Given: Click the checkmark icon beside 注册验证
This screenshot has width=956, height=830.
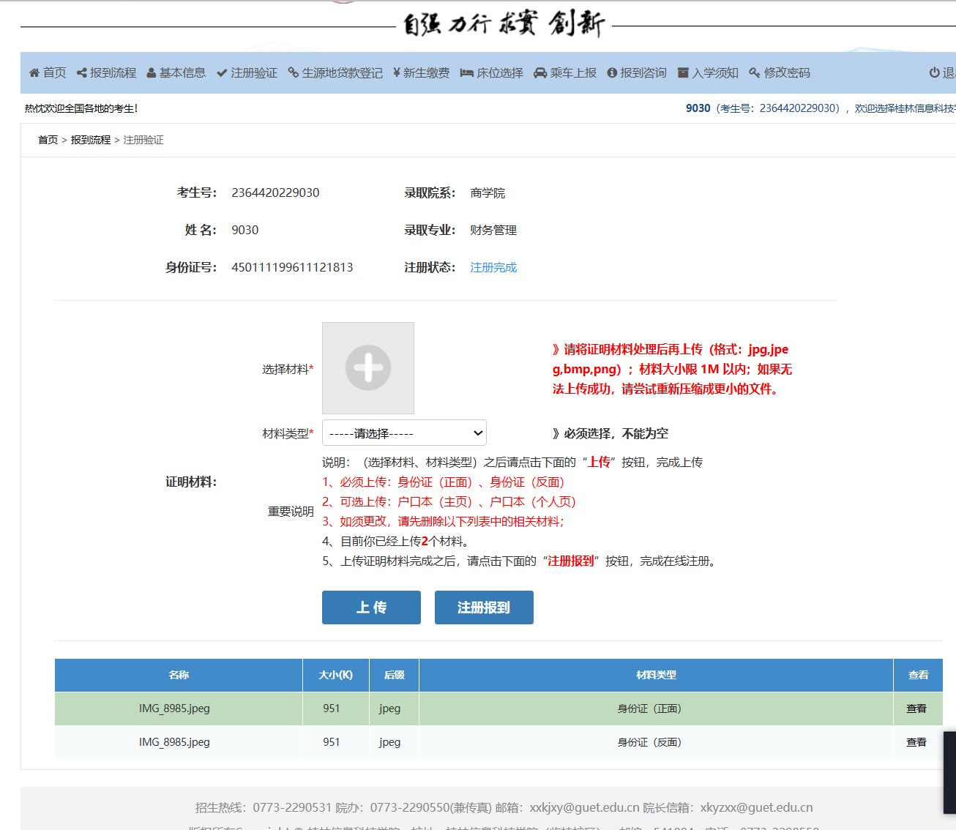Looking at the screenshot, I should pos(222,73).
